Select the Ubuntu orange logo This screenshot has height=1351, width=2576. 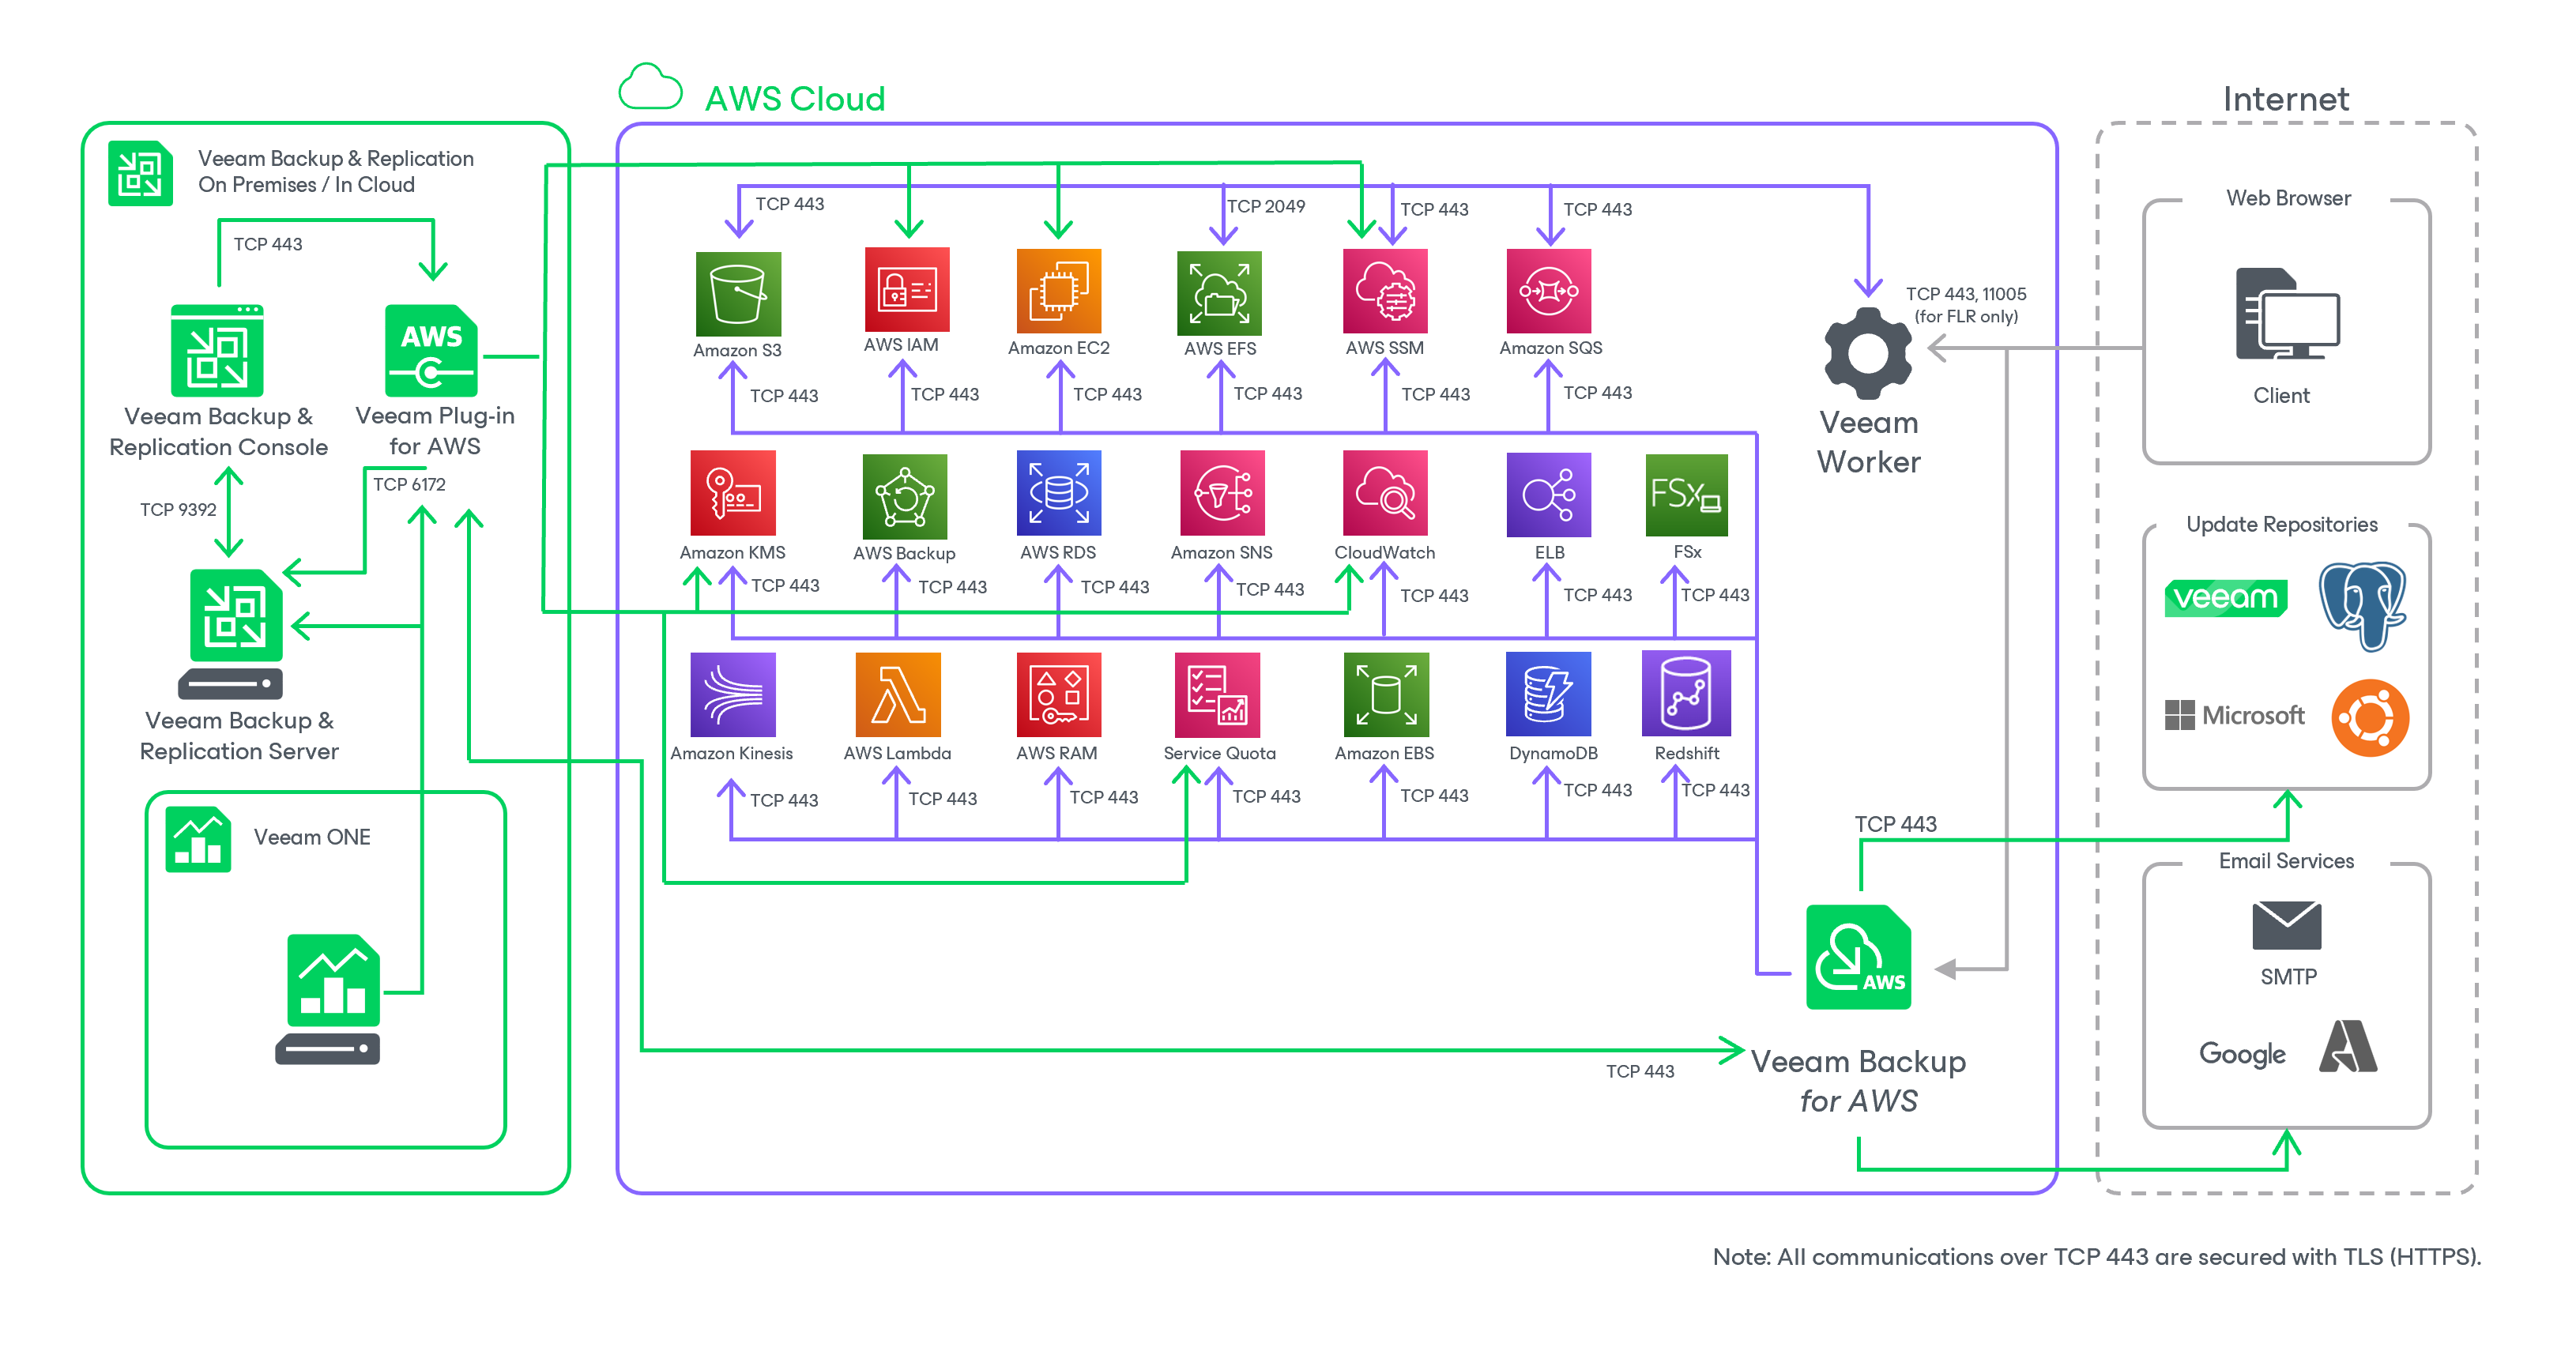(x=2370, y=718)
